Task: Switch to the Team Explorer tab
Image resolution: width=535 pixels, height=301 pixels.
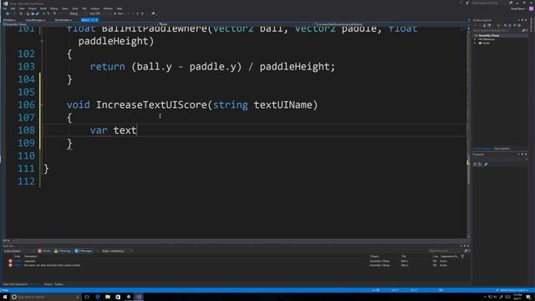Action: tap(502, 149)
